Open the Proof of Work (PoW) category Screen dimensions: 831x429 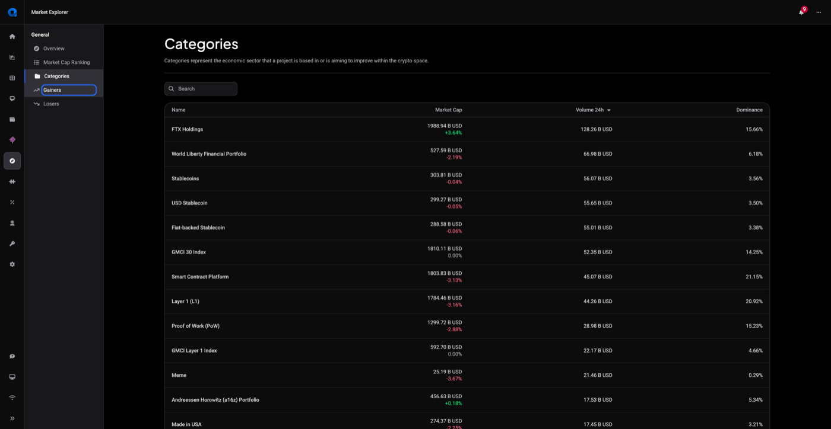pos(467,326)
